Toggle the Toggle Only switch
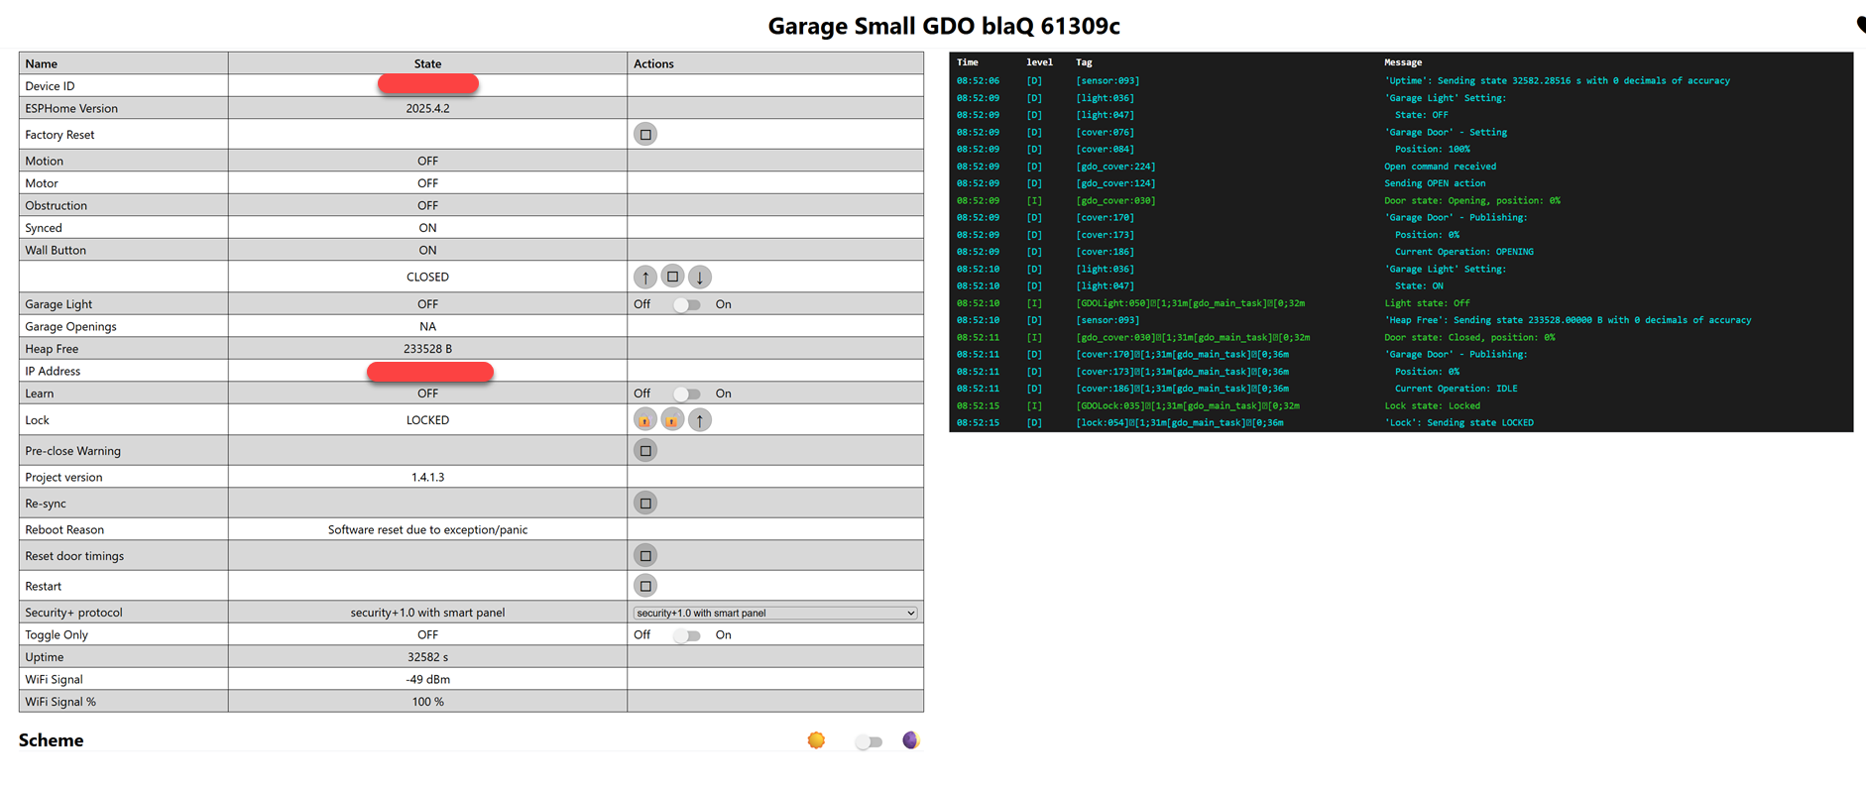 click(x=686, y=635)
